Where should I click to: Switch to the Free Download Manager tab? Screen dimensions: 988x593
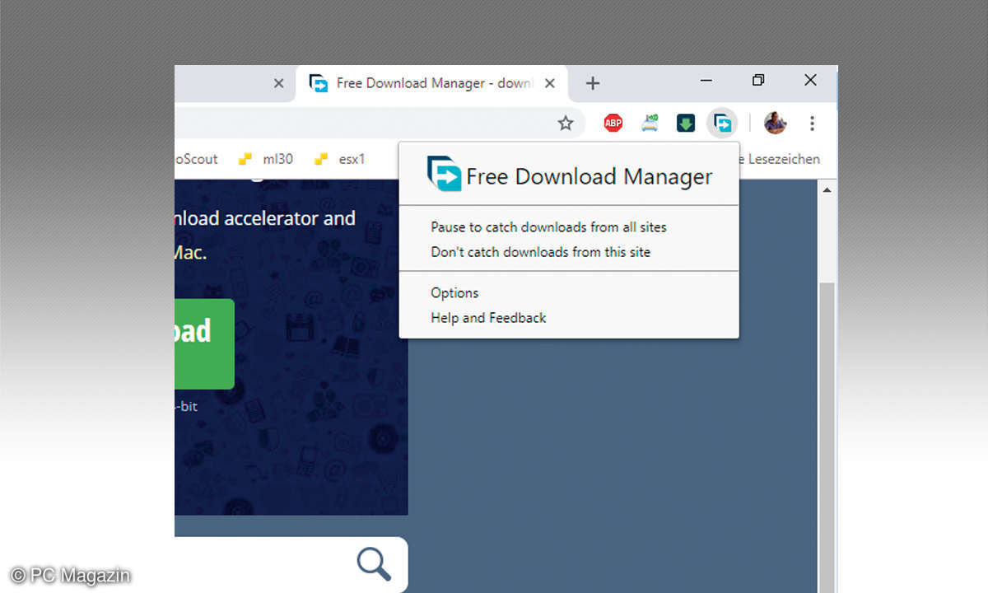point(432,83)
